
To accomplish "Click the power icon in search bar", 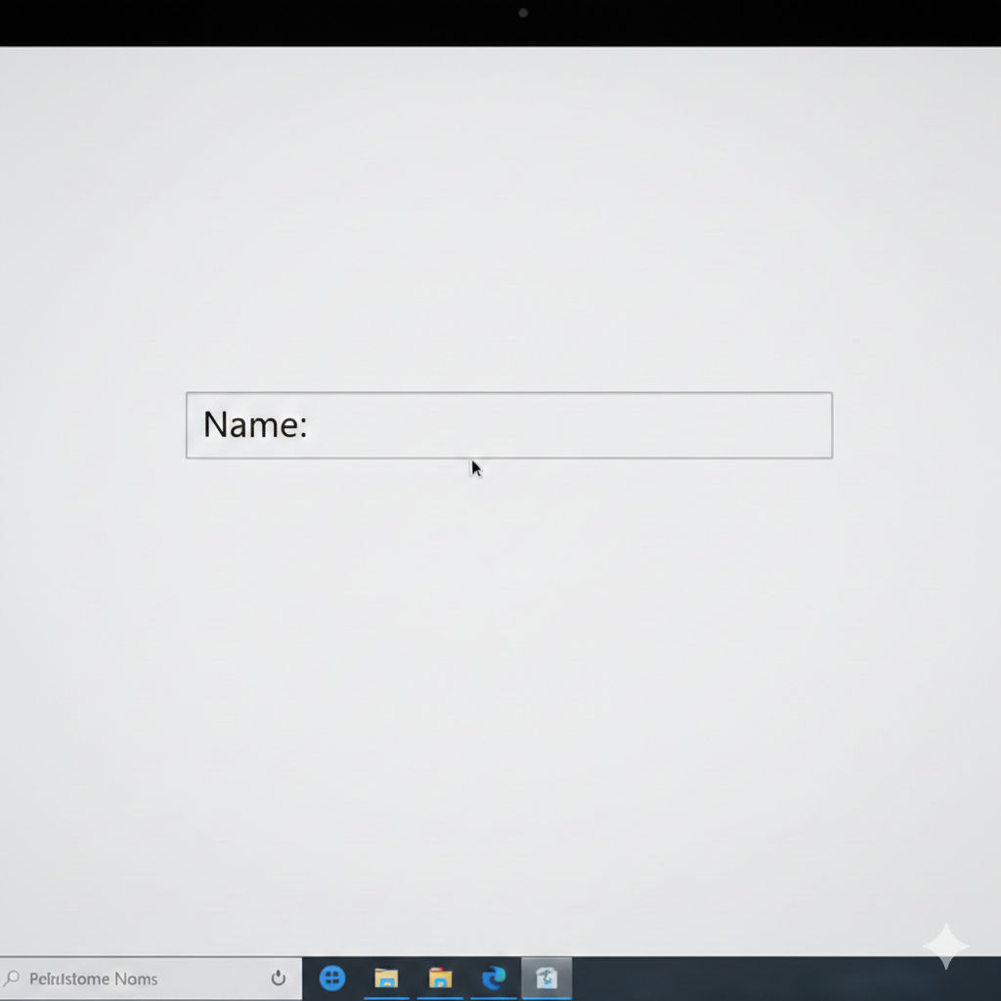I will point(279,979).
